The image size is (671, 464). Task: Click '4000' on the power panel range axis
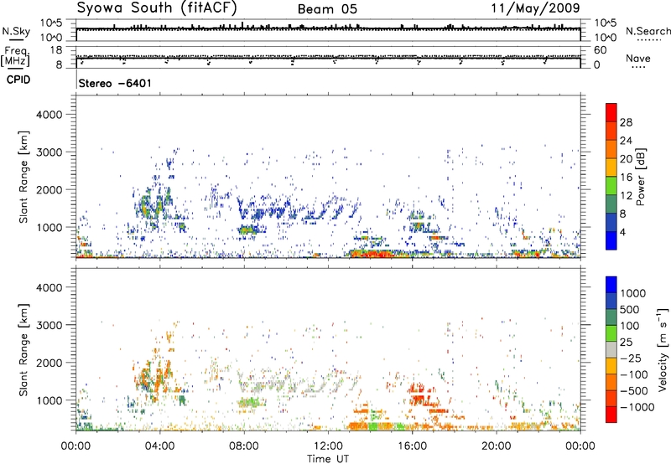(49, 115)
